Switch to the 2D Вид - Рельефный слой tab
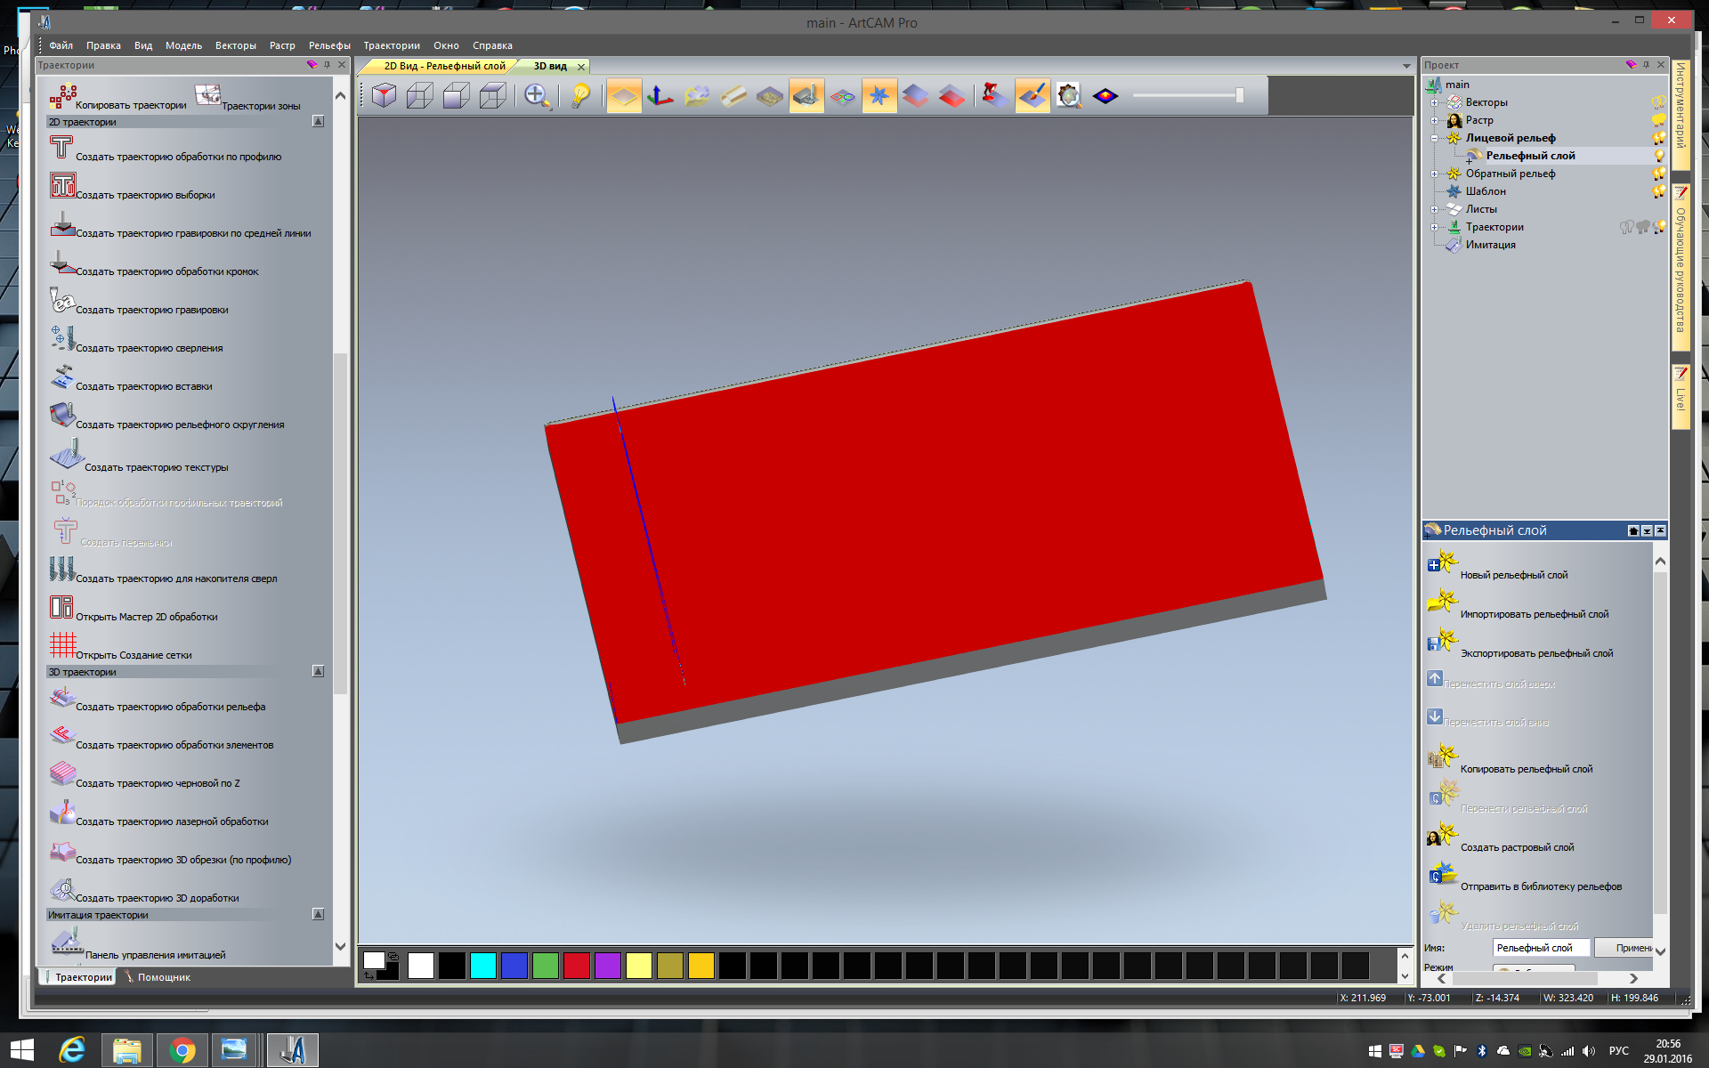The height and width of the screenshot is (1068, 1709). click(x=443, y=67)
